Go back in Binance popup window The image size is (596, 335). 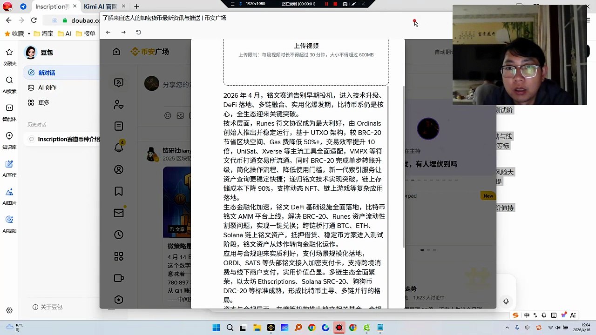pyautogui.click(x=108, y=32)
